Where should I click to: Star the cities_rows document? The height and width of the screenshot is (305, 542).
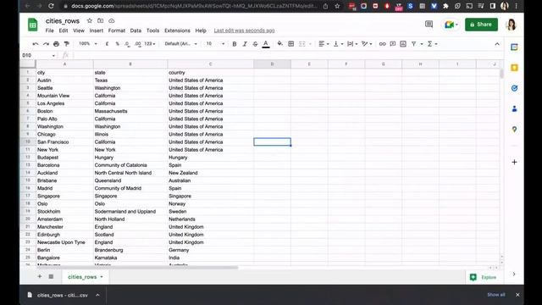pos(90,20)
